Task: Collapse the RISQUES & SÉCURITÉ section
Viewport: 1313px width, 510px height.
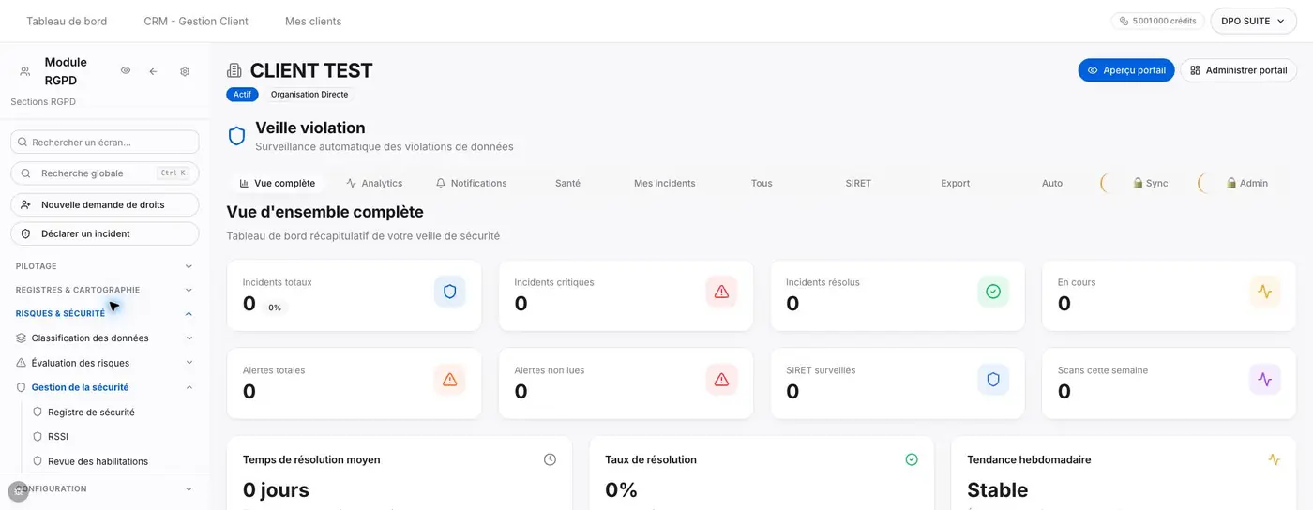Action: click(105, 313)
